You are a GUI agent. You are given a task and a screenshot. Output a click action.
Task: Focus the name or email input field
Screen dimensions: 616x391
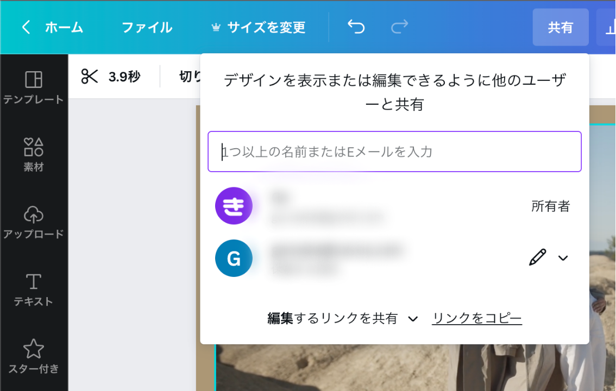point(394,152)
